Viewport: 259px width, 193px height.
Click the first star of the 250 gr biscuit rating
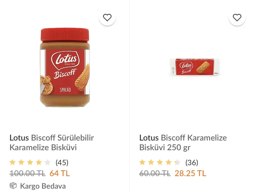142,162
